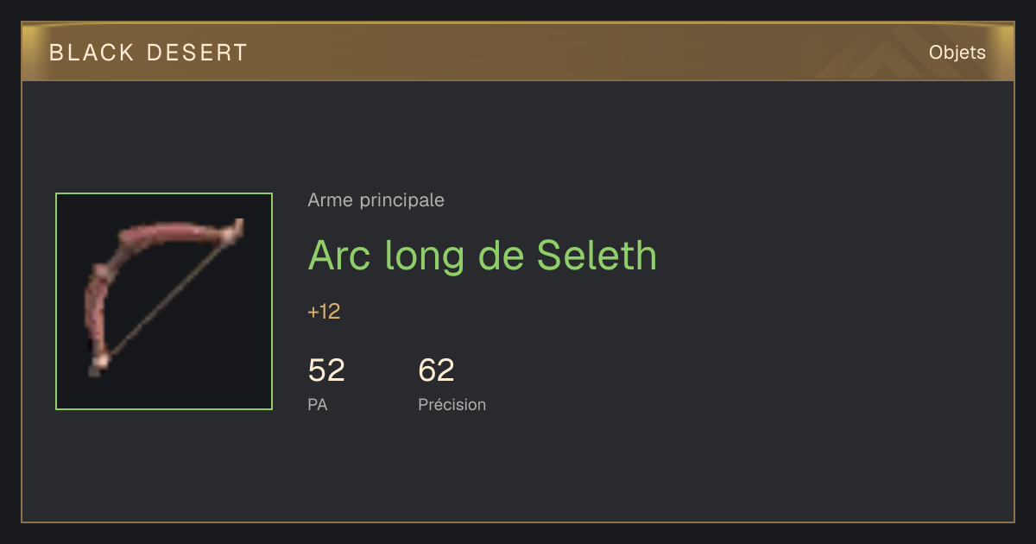Image resolution: width=1036 pixels, height=544 pixels.
Task: Click the gold header banner bar
Action: (x=518, y=52)
